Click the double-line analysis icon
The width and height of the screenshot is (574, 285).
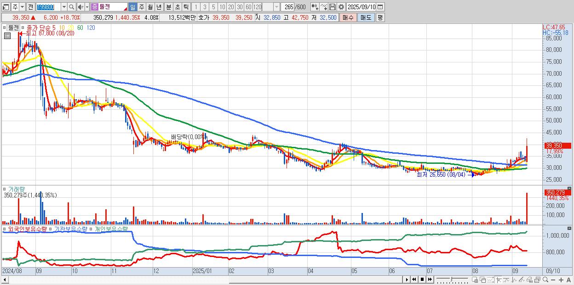[x=522, y=279]
